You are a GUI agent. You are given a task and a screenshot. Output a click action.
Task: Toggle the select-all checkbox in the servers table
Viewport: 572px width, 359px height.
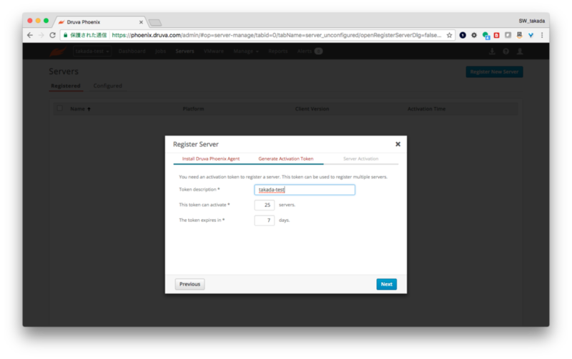pos(60,108)
